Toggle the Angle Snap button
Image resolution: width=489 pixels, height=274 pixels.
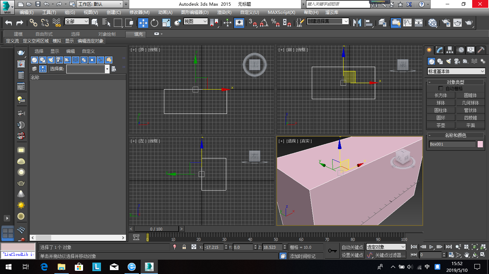pyautogui.click(x=264, y=23)
